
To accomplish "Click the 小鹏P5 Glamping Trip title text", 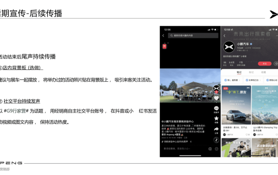I will [x=265, y=129].
